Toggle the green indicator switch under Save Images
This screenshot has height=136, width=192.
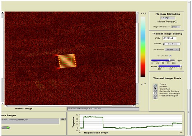pos(6,128)
